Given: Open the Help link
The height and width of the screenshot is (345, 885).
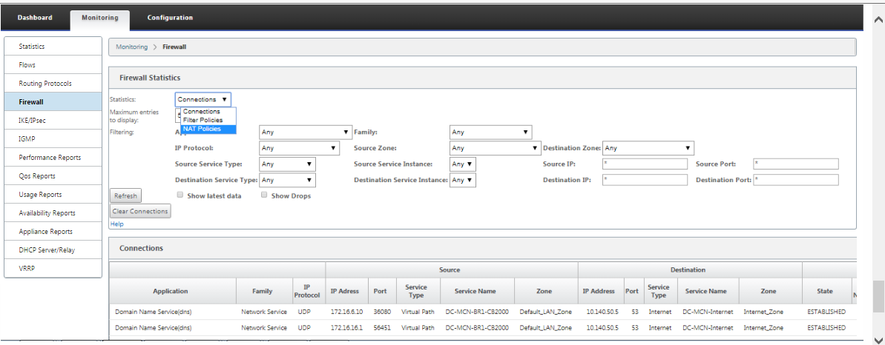Looking at the screenshot, I should (x=116, y=224).
